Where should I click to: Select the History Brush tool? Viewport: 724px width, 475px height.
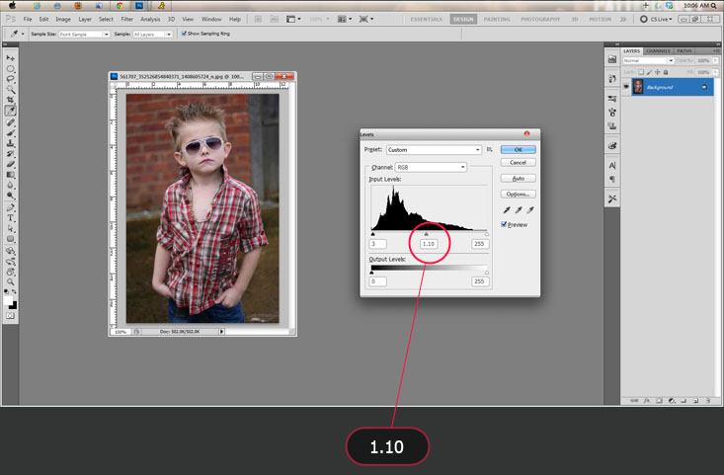point(10,154)
